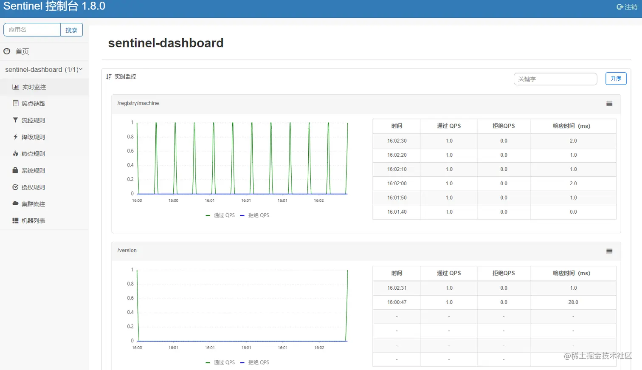Click the 机器列表 table list icon
Image resolution: width=642 pixels, height=370 pixels.
[x=16, y=220]
